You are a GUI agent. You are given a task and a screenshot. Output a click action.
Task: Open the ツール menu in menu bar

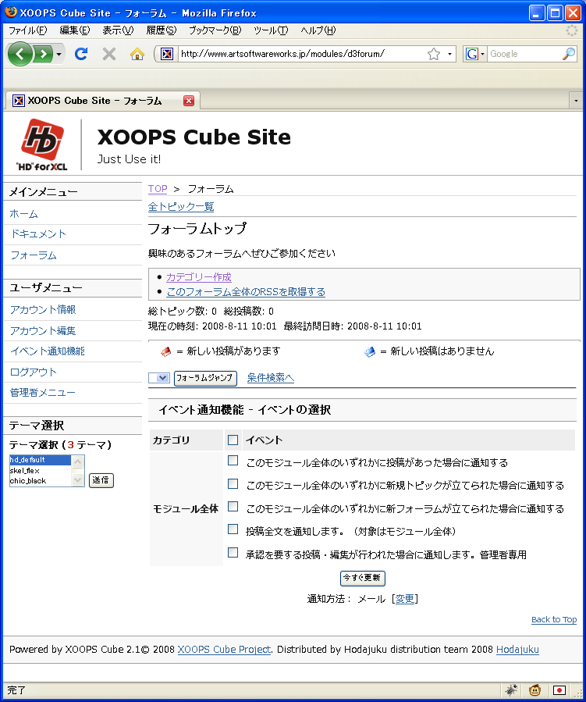(x=270, y=30)
